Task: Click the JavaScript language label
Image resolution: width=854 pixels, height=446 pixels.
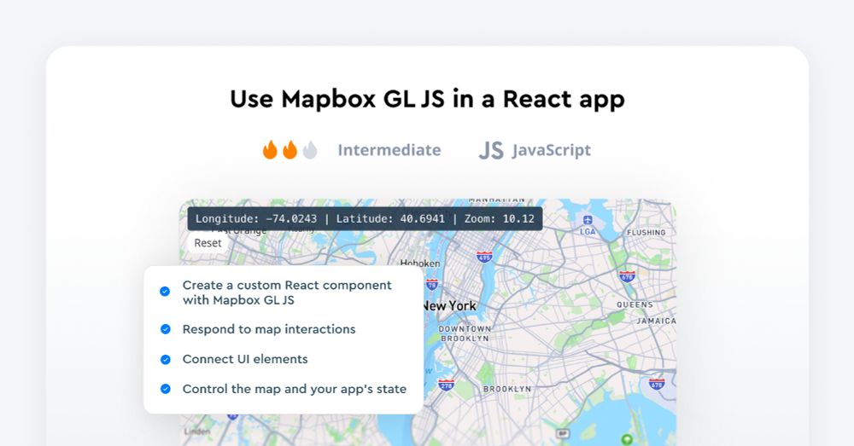Action: pos(551,151)
